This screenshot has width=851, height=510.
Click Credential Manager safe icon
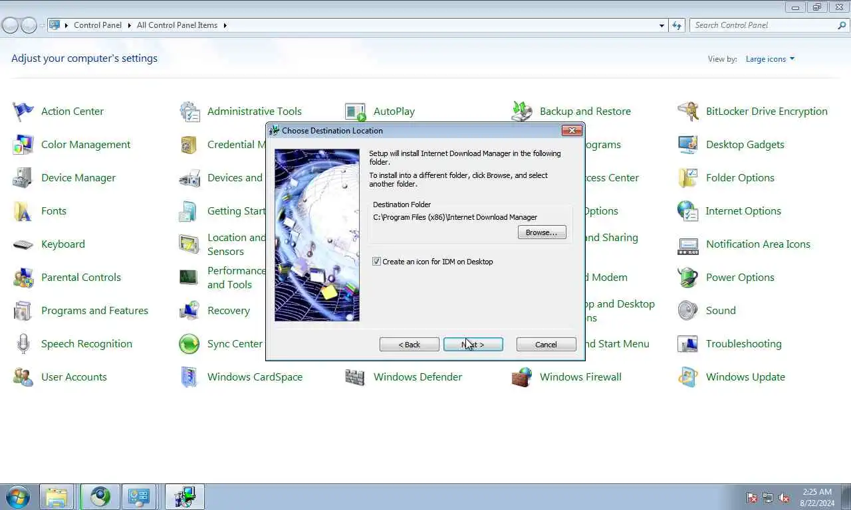coord(189,145)
